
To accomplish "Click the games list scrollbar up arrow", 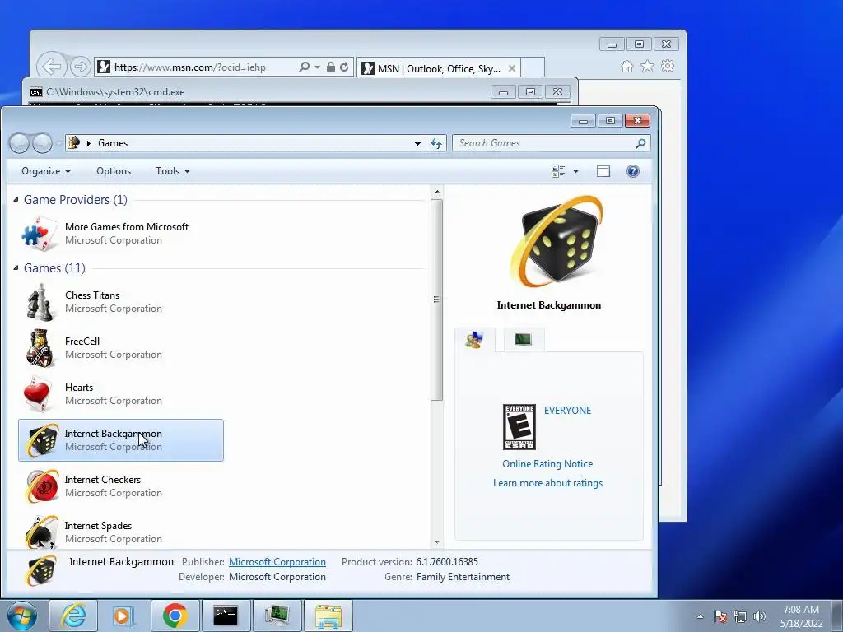I will pos(437,192).
